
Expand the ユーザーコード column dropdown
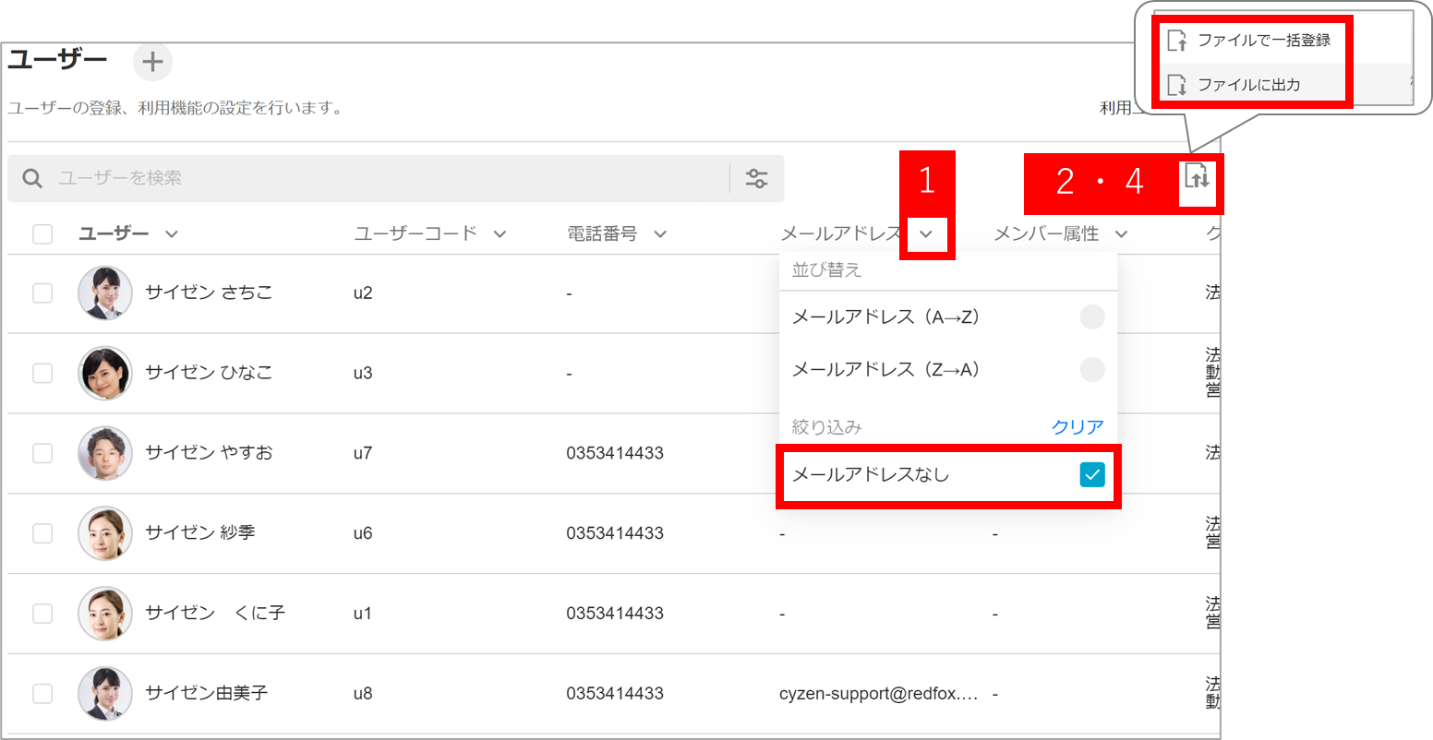click(500, 234)
